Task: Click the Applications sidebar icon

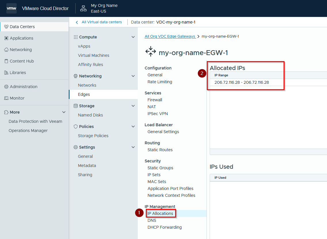Action: [6, 38]
